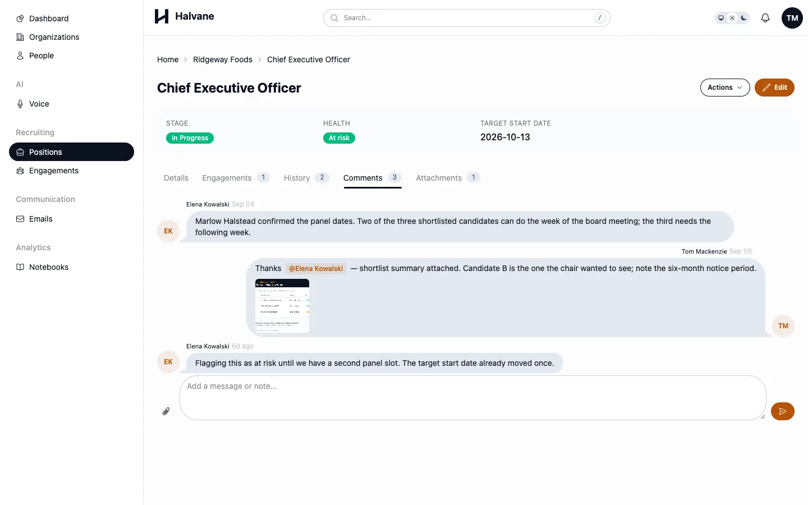Select the Comments tab
The height and width of the screenshot is (505, 808).
click(x=373, y=178)
